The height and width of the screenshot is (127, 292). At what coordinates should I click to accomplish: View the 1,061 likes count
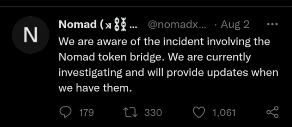pos(224,113)
